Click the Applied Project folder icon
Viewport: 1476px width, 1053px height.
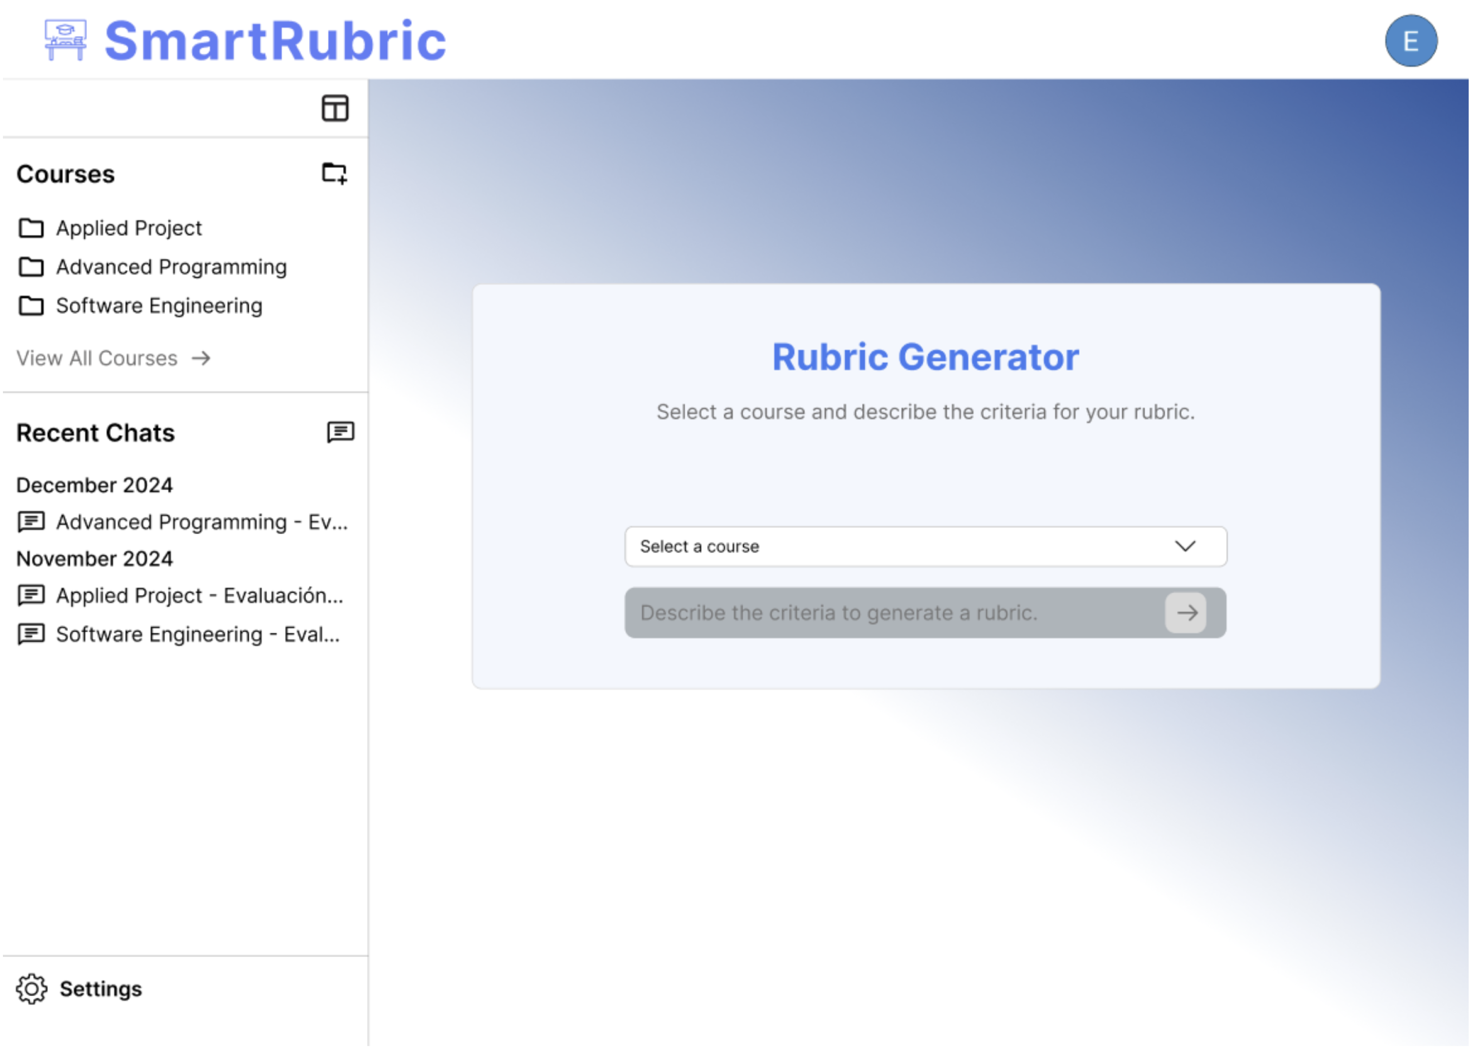31,228
